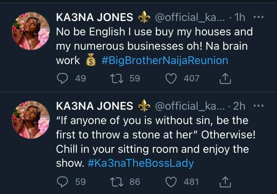277x194 pixels.
Task: Open the #BigBrotherNaijaReunion hashtag
Action: click(165, 60)
